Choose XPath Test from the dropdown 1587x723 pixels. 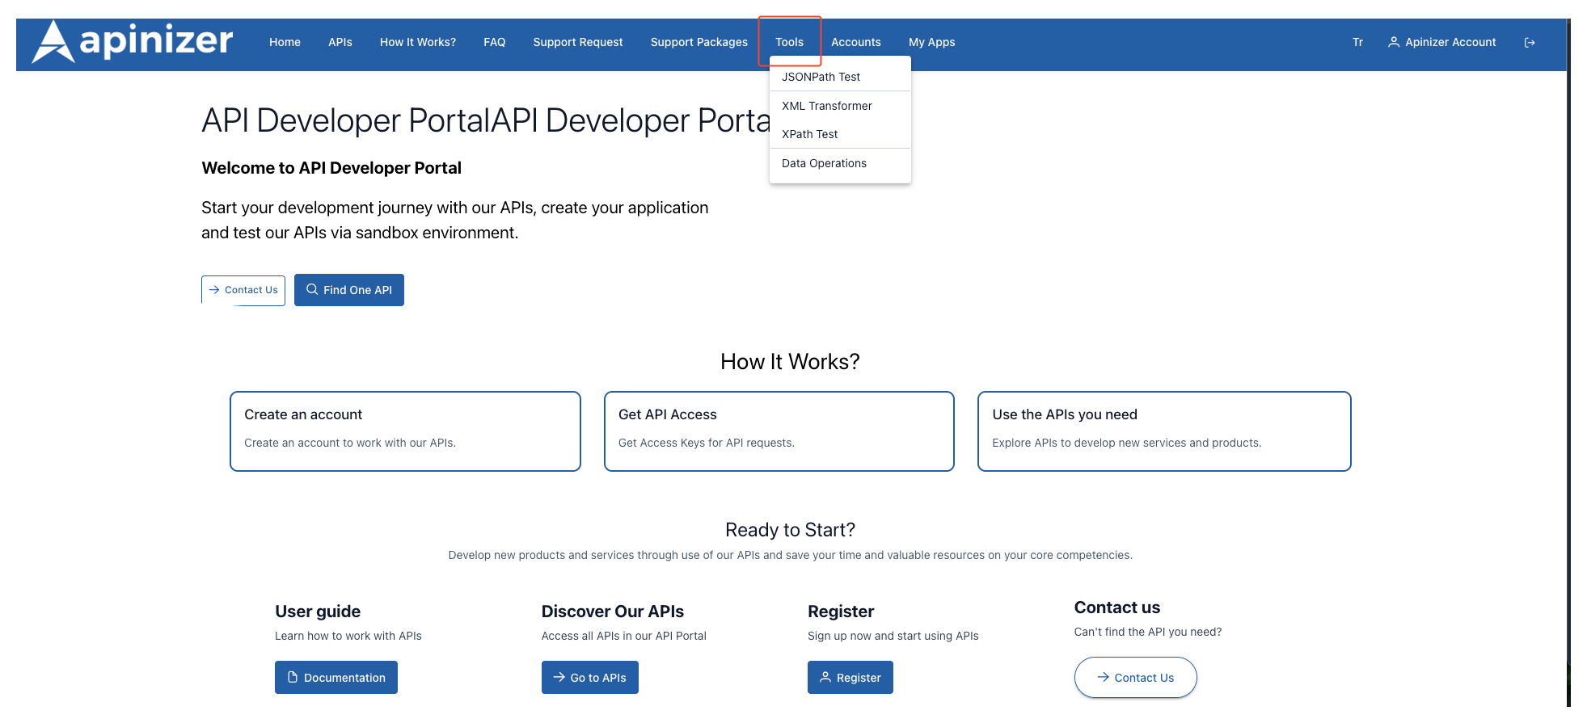(809, 134)
